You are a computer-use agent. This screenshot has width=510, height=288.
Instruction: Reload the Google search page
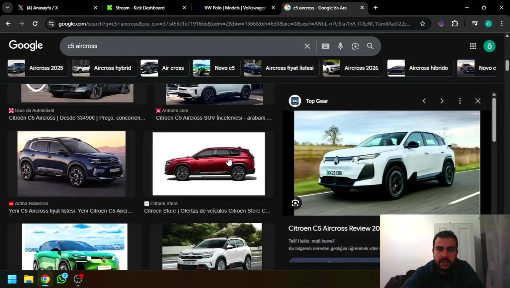pos(35,24)
